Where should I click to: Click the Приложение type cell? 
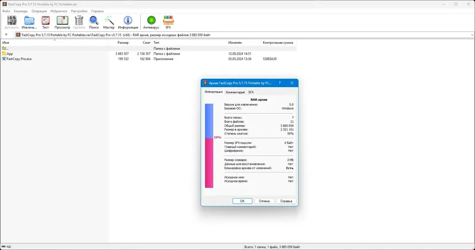(x=163, y=59)
